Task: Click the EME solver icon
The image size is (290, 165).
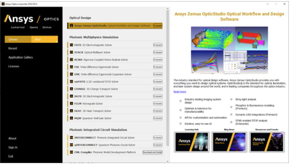Action: (x=71, y=74)
